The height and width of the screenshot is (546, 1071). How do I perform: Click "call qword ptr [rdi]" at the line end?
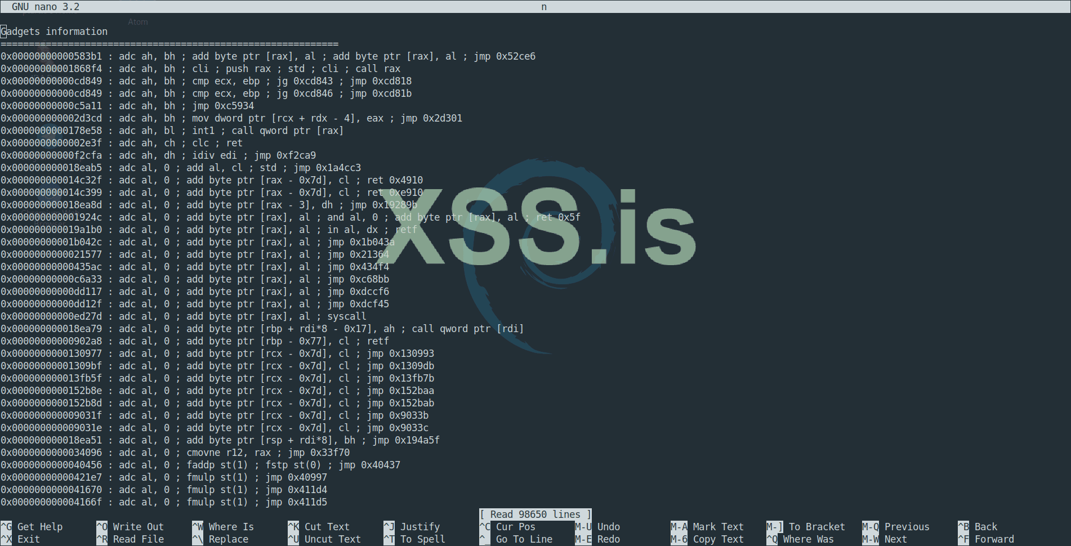click(x=468, y=329)
